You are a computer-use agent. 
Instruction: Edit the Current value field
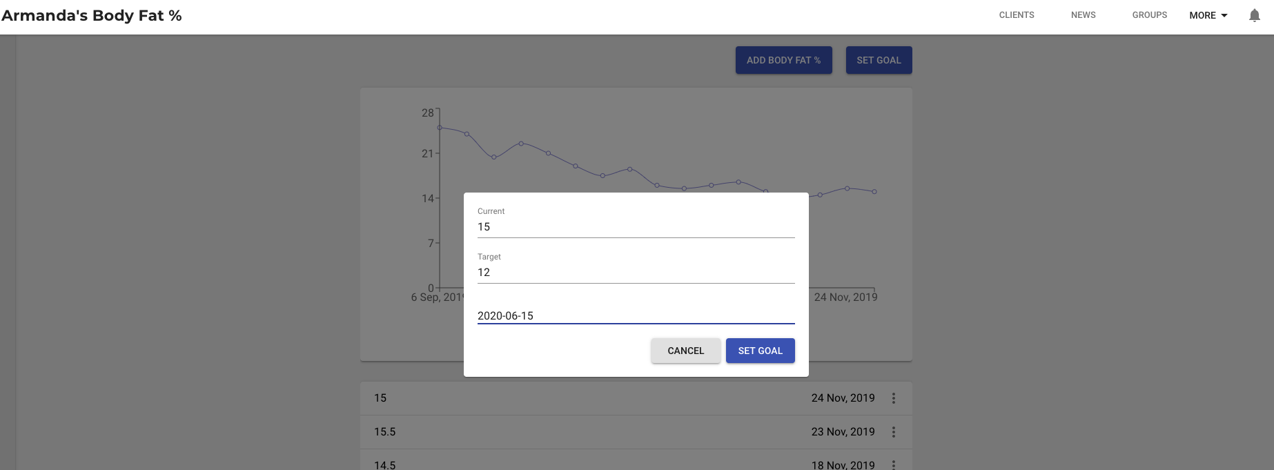636,227
